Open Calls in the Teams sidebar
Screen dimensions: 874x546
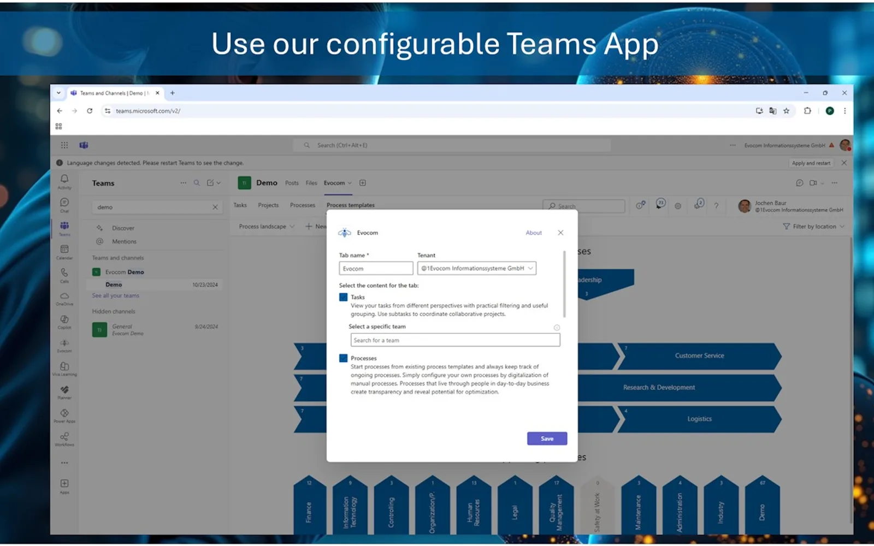[x=64, y=275]
